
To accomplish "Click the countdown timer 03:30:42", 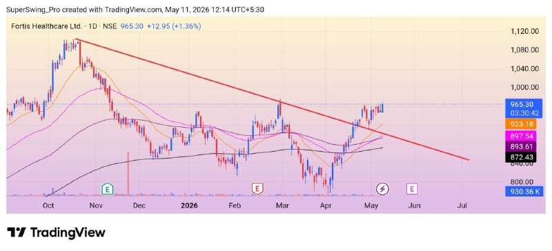I will (524, 113).
